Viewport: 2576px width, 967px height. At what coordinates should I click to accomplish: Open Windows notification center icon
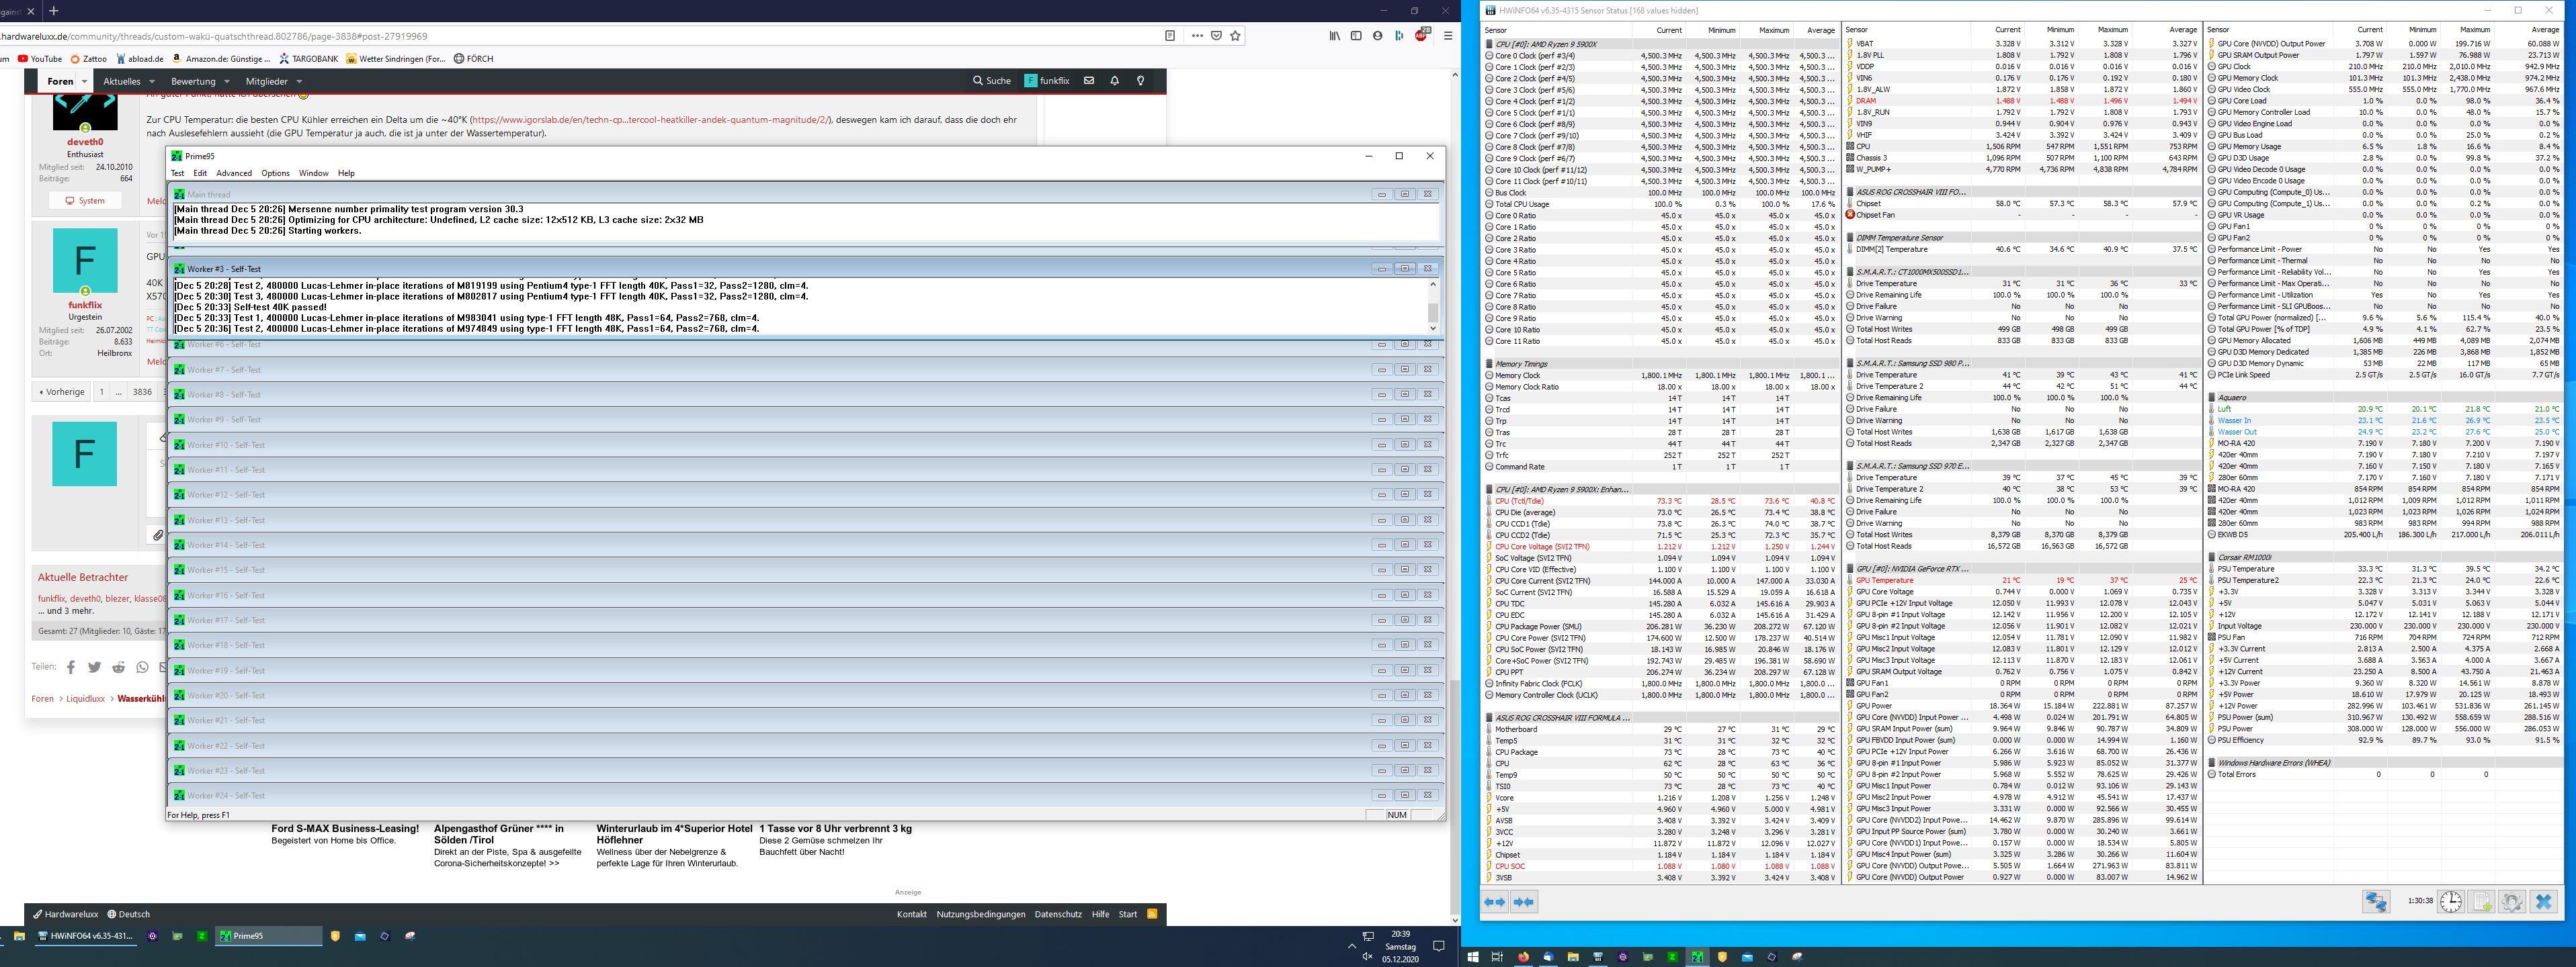point(1439,946)
